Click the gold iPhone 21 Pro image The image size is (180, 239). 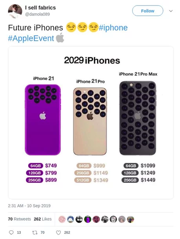pos(90,121)
